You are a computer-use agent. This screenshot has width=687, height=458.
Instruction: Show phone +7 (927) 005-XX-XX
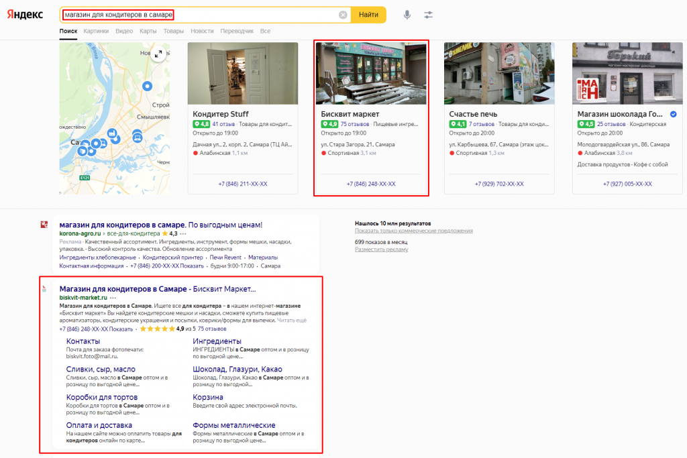click(627, 184)
